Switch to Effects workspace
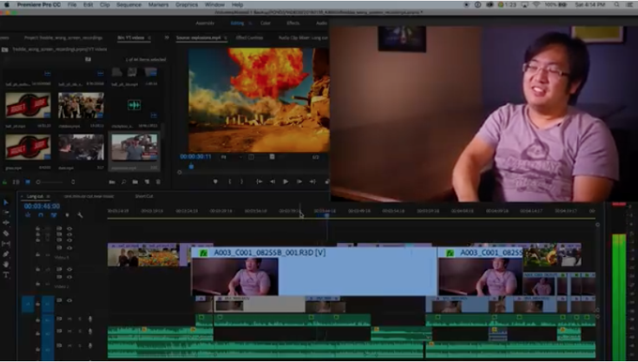Screen dimensions: 638x362 (293, 23)
